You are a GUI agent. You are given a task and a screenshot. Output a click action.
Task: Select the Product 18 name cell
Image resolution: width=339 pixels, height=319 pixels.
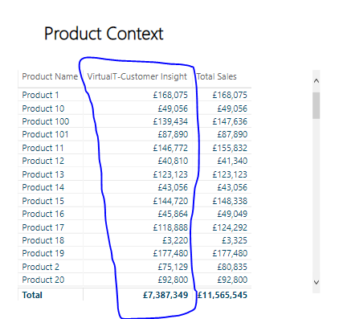tap(43, 240)
